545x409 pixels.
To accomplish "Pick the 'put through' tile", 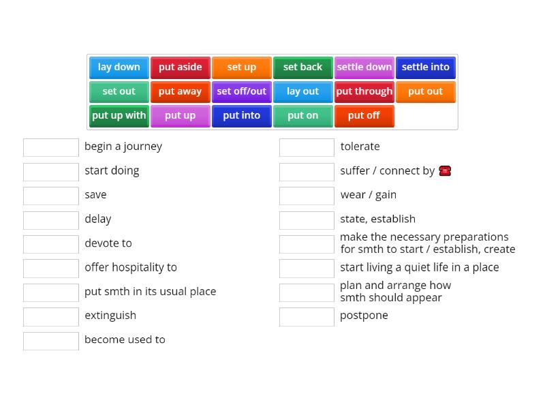I will [x=364, y=91].
